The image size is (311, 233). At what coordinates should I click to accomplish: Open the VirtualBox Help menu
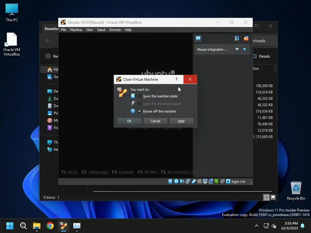click(x=128, y=30)
